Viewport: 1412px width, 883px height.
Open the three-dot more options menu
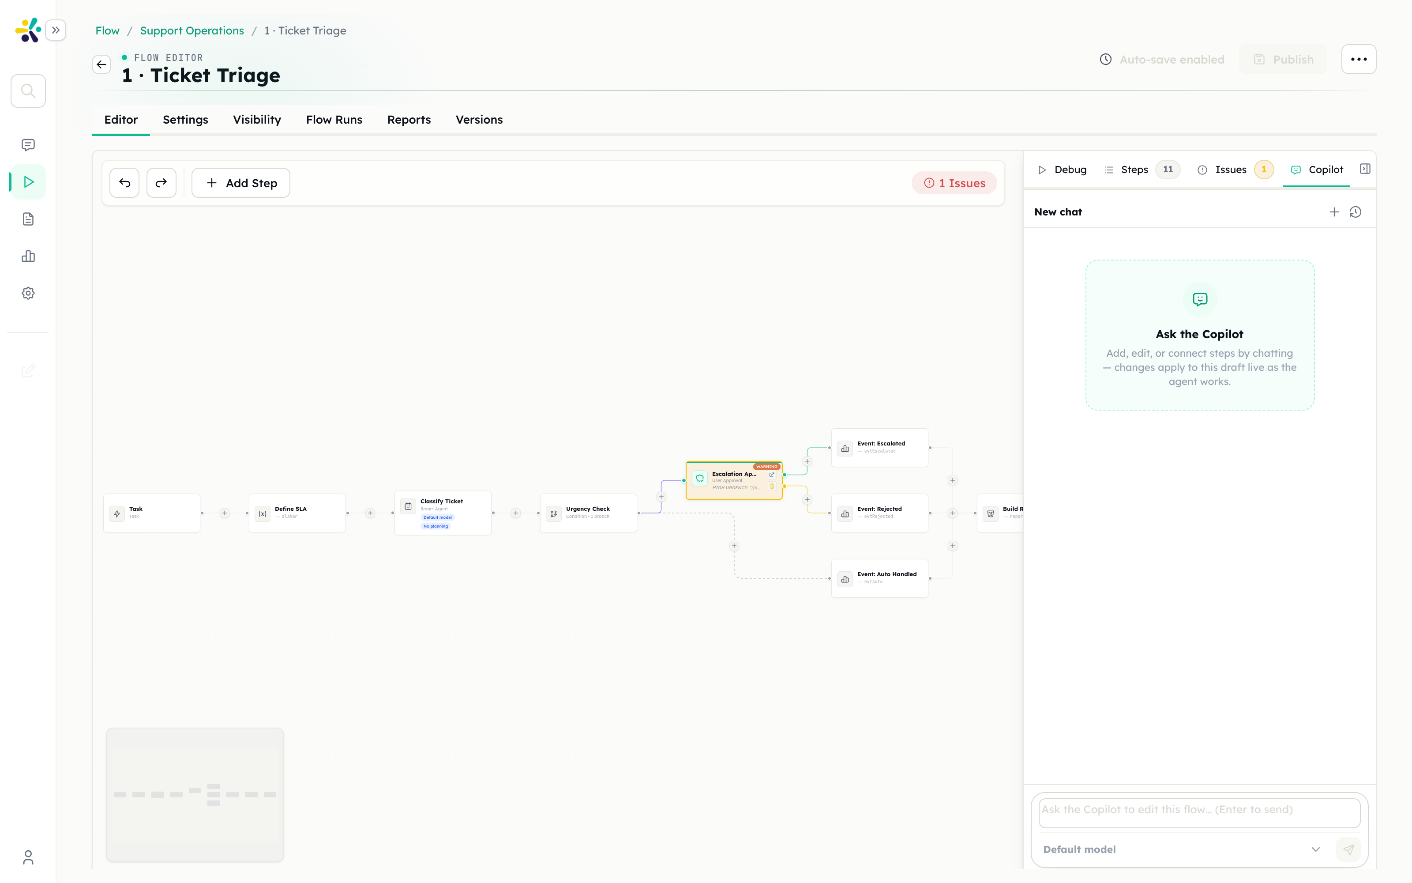pos(1358,59)
